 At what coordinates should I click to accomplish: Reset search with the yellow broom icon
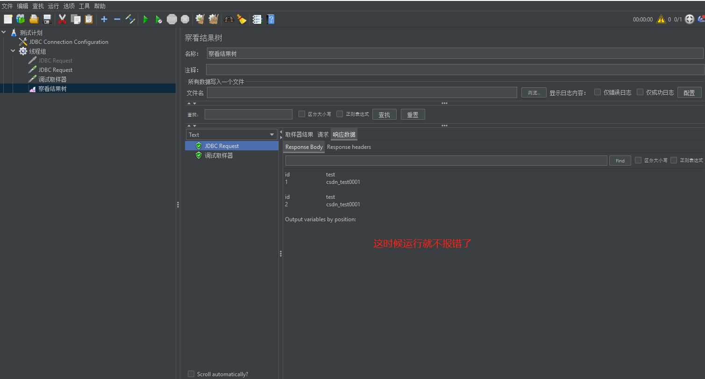pos(242,19)
